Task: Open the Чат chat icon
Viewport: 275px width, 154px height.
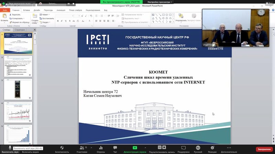Action: (115, 148)
